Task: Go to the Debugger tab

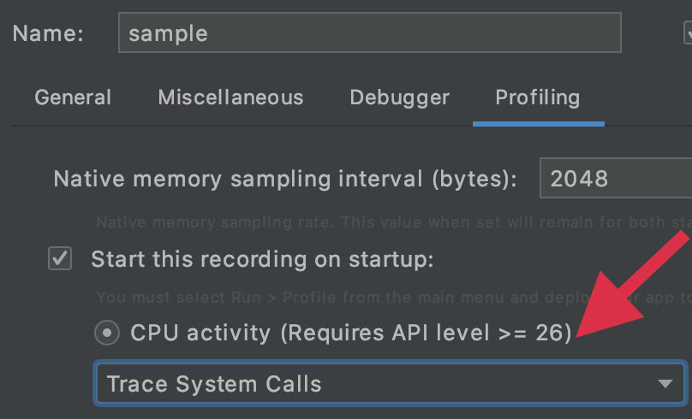Action: (399, 97)
